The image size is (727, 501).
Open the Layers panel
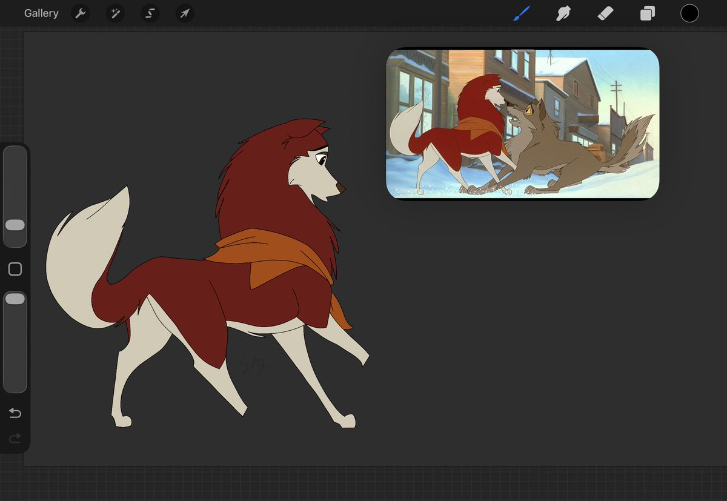[x=648, y=13]
